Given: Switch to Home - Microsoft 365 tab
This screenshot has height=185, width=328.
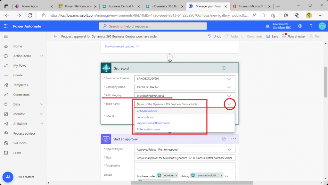Looking at the screenshot, I should [251, 6].
